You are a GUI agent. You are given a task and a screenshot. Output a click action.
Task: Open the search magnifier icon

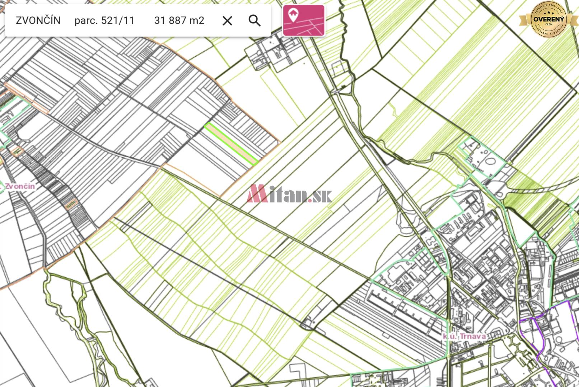255,21
